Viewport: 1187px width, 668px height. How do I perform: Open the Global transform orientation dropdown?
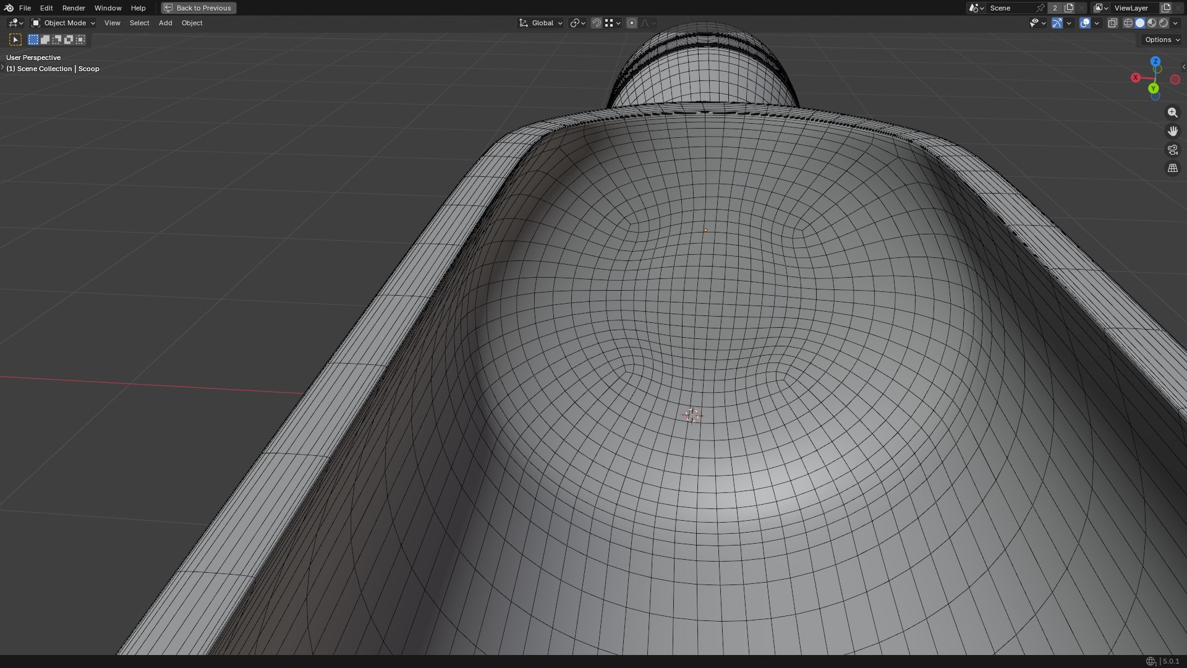click(x=541, y=23)
